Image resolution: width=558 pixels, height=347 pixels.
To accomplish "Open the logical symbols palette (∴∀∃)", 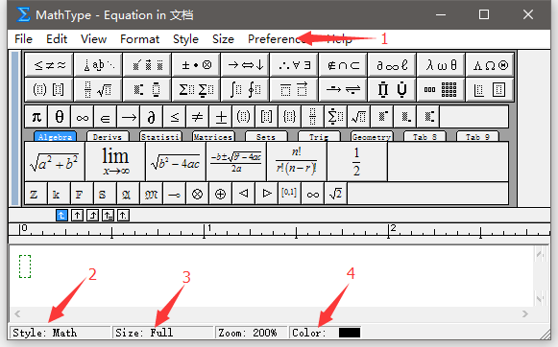I will tap(294, 65).
